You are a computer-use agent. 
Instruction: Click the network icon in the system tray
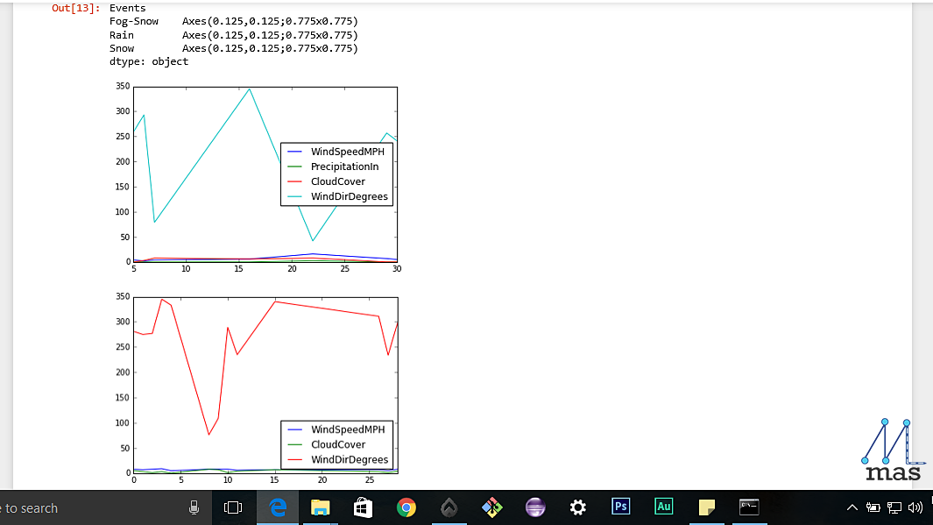pos(894,507)
